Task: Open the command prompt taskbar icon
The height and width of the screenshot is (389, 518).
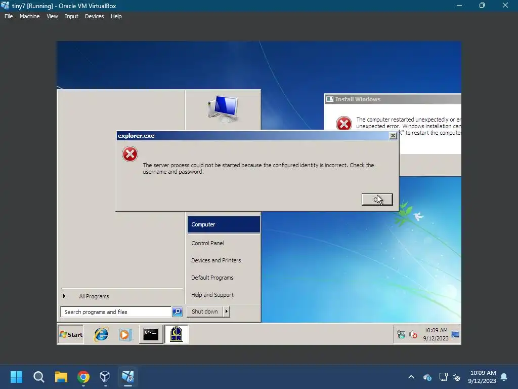Action: click(x=151, y=334)
